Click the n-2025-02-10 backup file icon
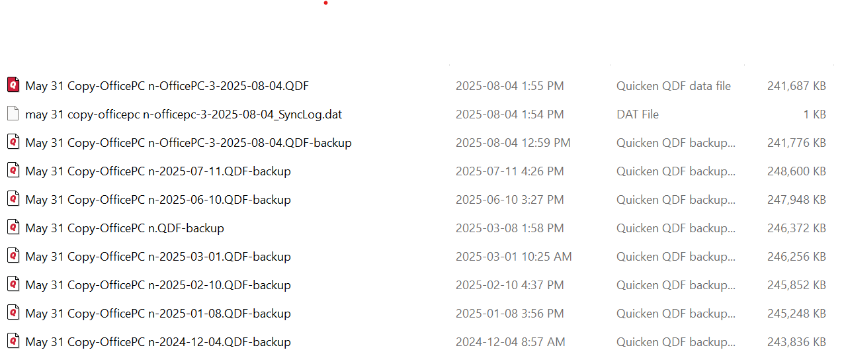844x350 pixels. coord(13,284)
